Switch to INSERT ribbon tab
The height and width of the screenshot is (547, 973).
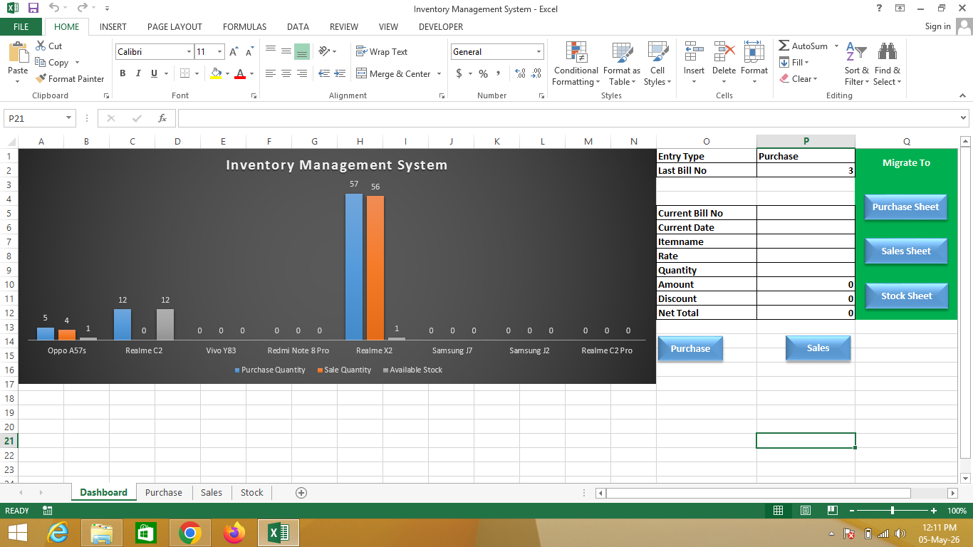113,26
